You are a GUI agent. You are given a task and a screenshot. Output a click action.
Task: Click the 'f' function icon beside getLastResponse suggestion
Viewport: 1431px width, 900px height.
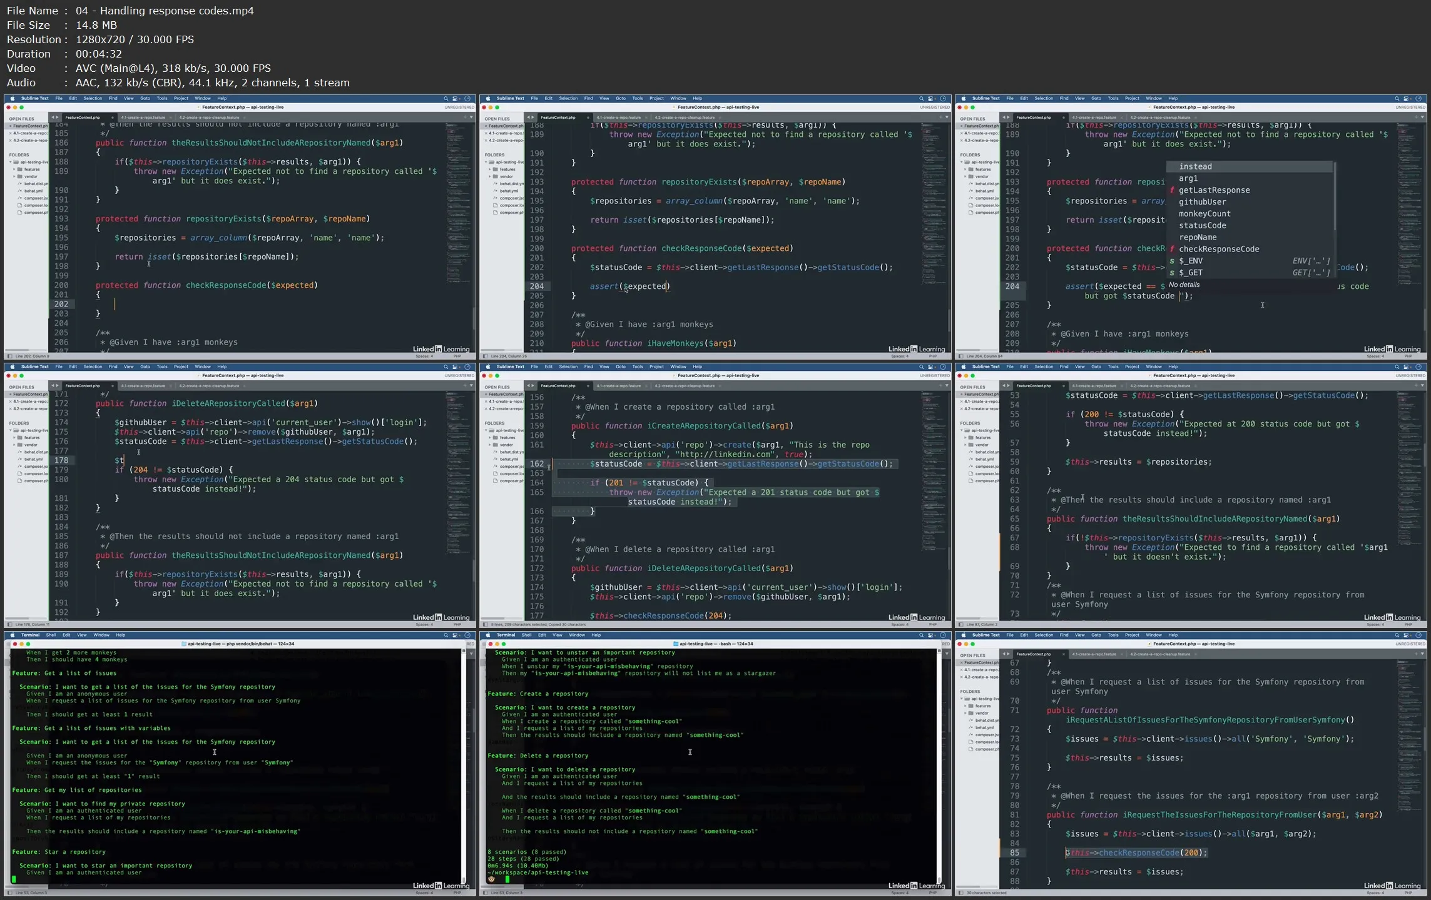[1173, 191]
